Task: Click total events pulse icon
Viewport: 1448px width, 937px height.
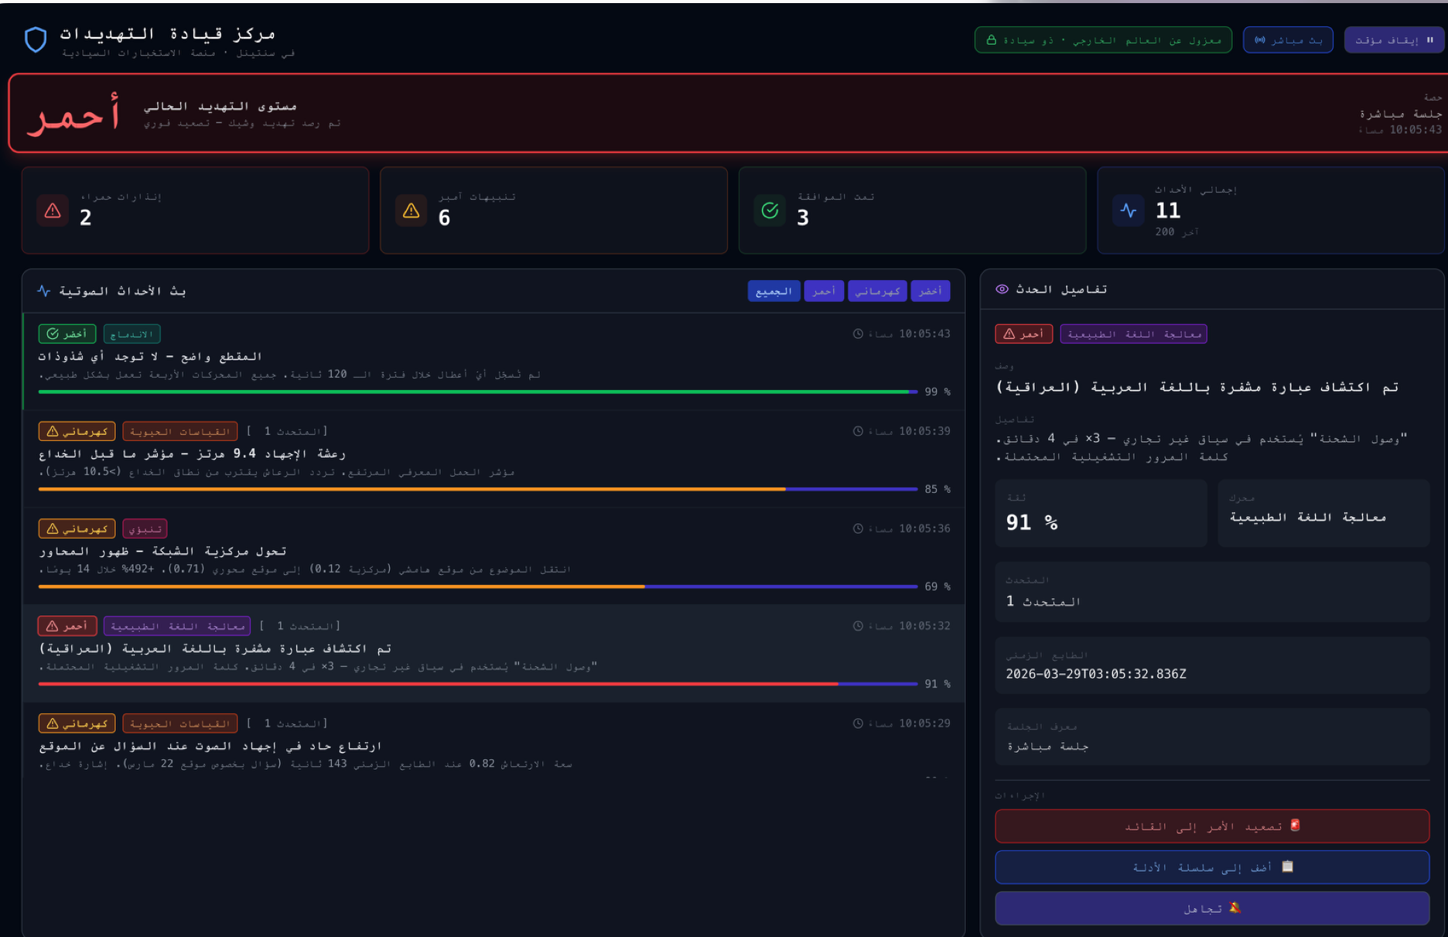Action: [1129, 210]
